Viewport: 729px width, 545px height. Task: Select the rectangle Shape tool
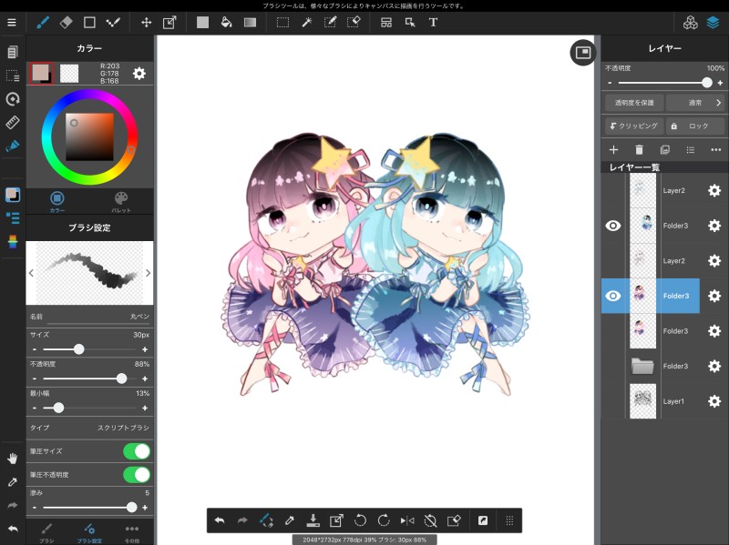tap(89, 22)
